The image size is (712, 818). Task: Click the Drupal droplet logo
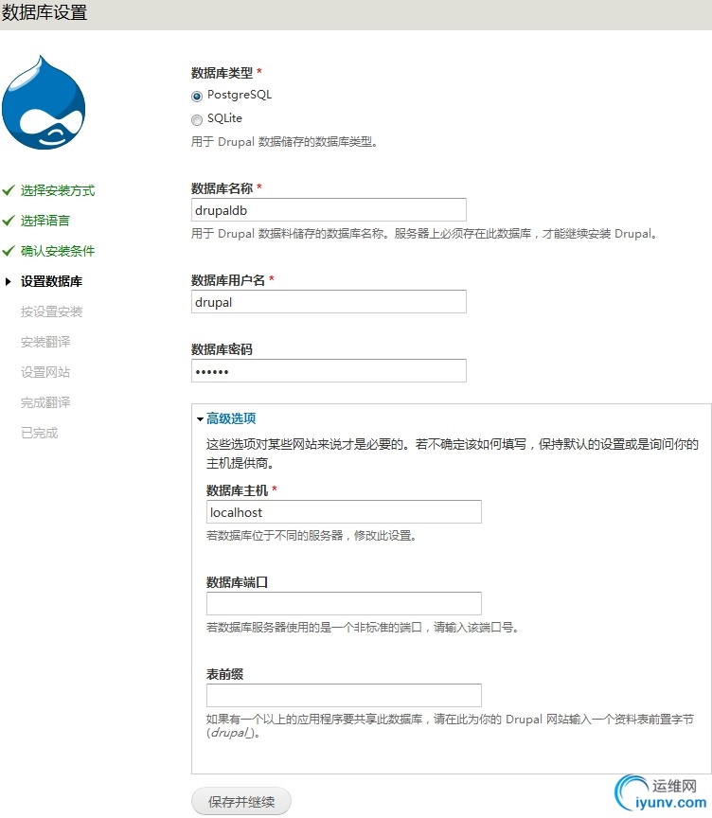(x=44, y=102)
